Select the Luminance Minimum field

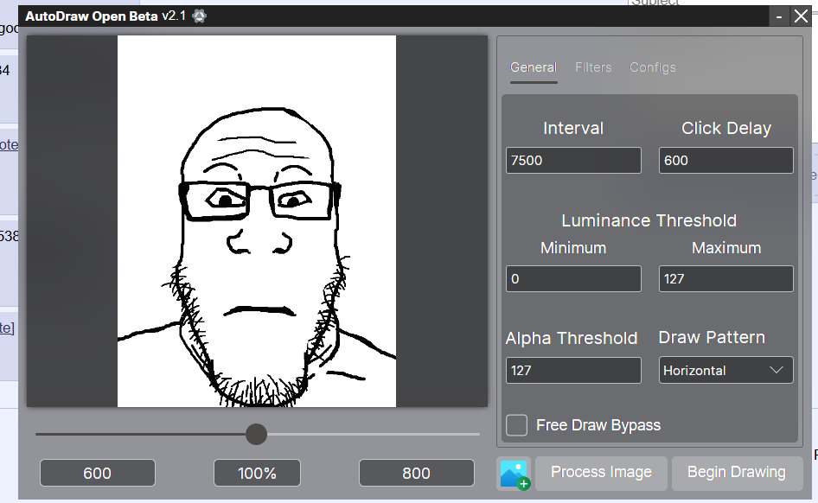[x=573, y=279]
